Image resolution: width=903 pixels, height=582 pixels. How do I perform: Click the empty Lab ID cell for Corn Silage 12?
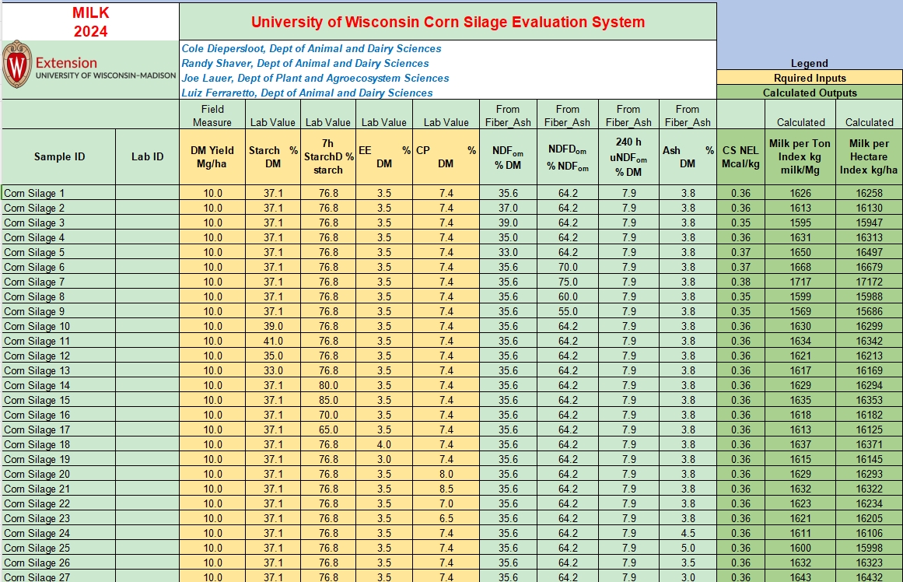click(x=148, y=356)
